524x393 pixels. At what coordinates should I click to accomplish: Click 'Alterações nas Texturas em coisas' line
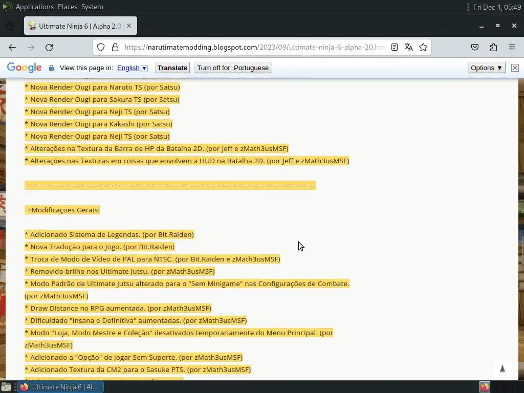tap(187, 161)
